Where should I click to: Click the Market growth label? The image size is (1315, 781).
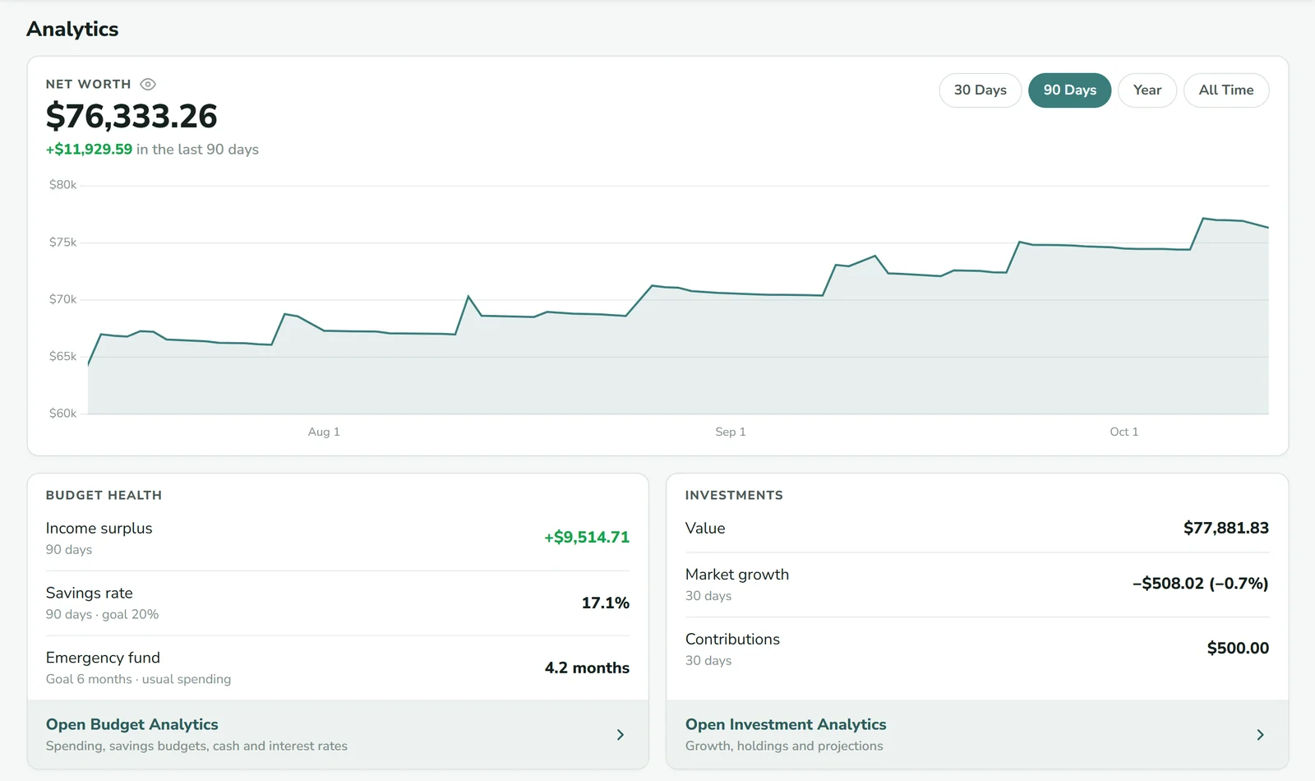pyautogui.click(x=737, y=575)
